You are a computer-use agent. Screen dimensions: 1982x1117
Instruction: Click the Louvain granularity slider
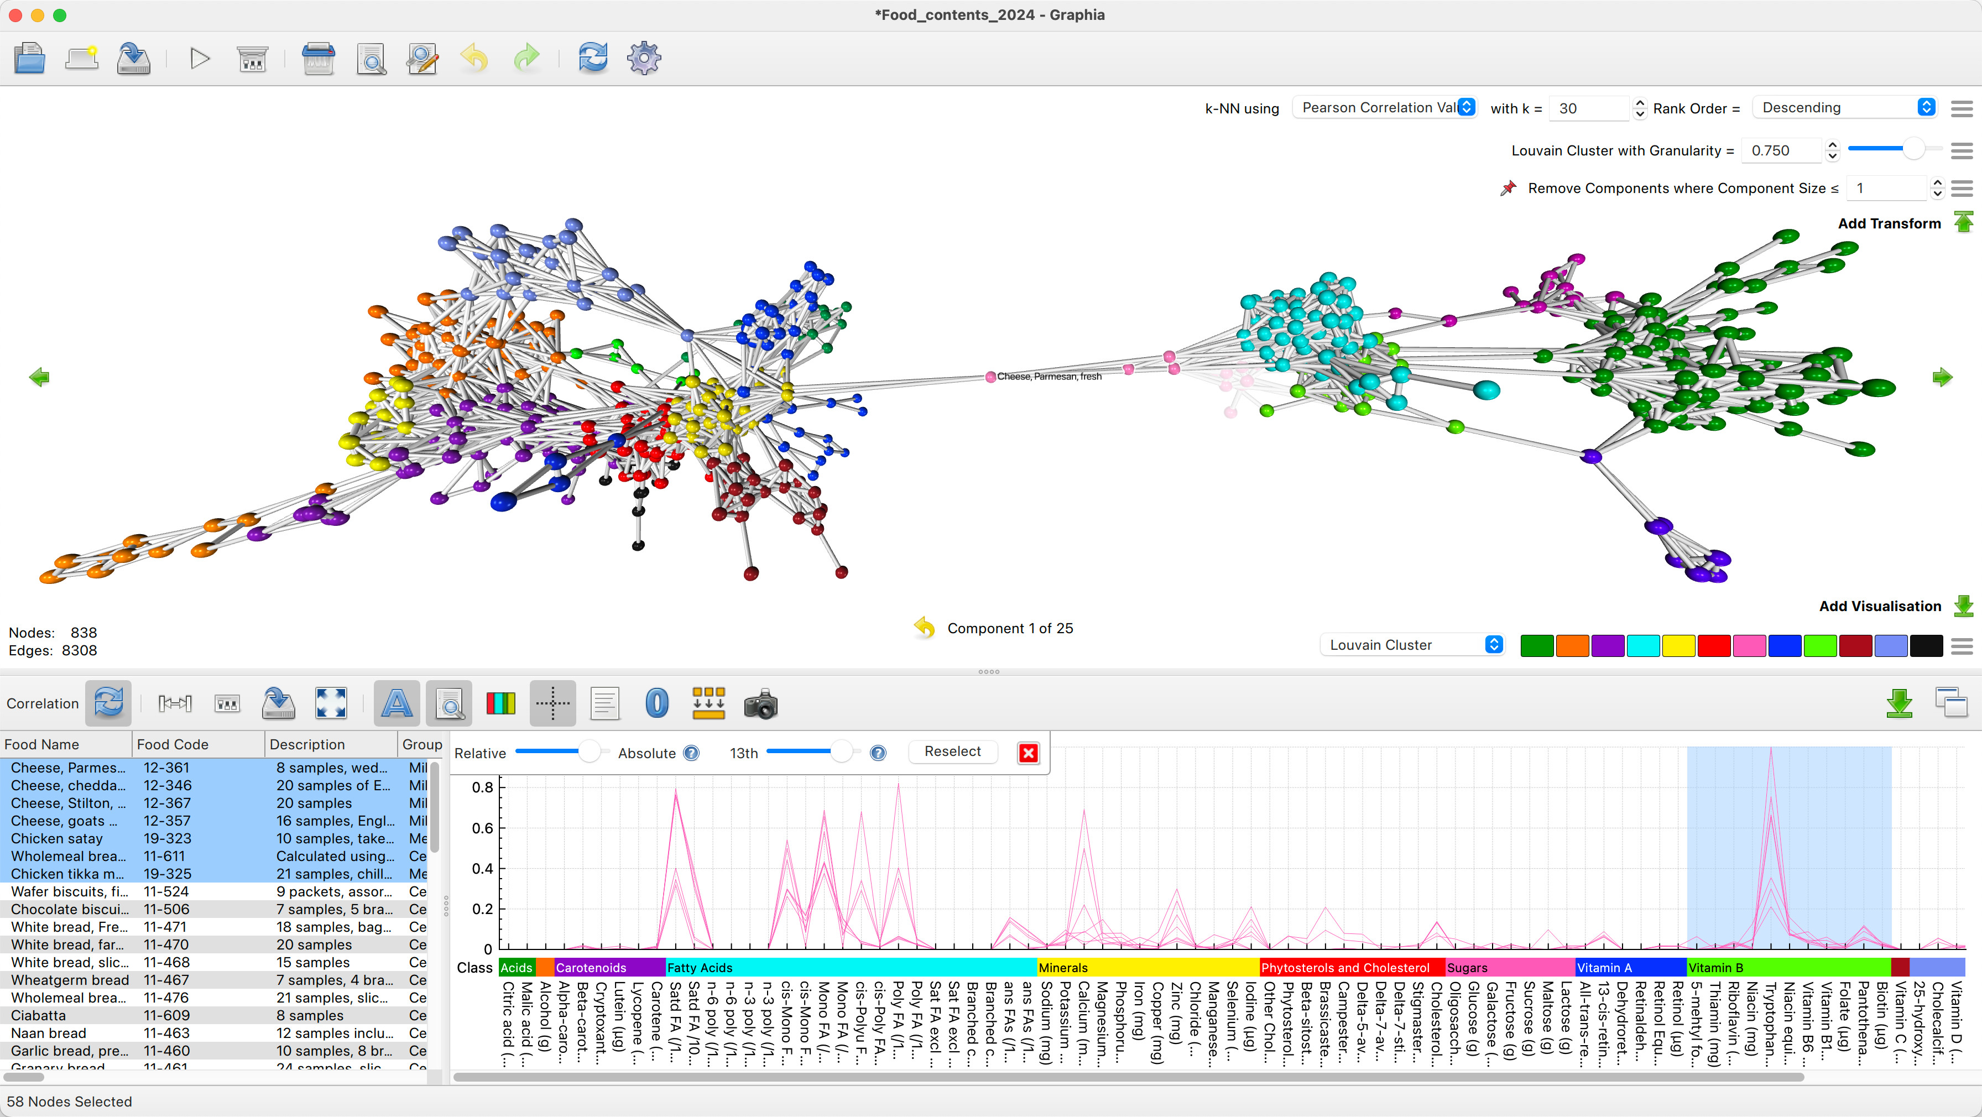1895,148
